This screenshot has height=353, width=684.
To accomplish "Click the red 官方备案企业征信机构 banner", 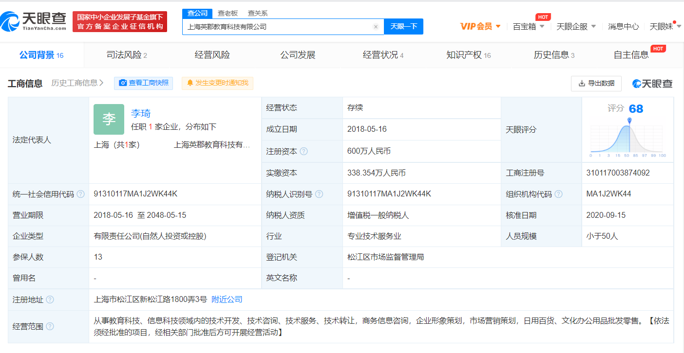I will point(120,22).
